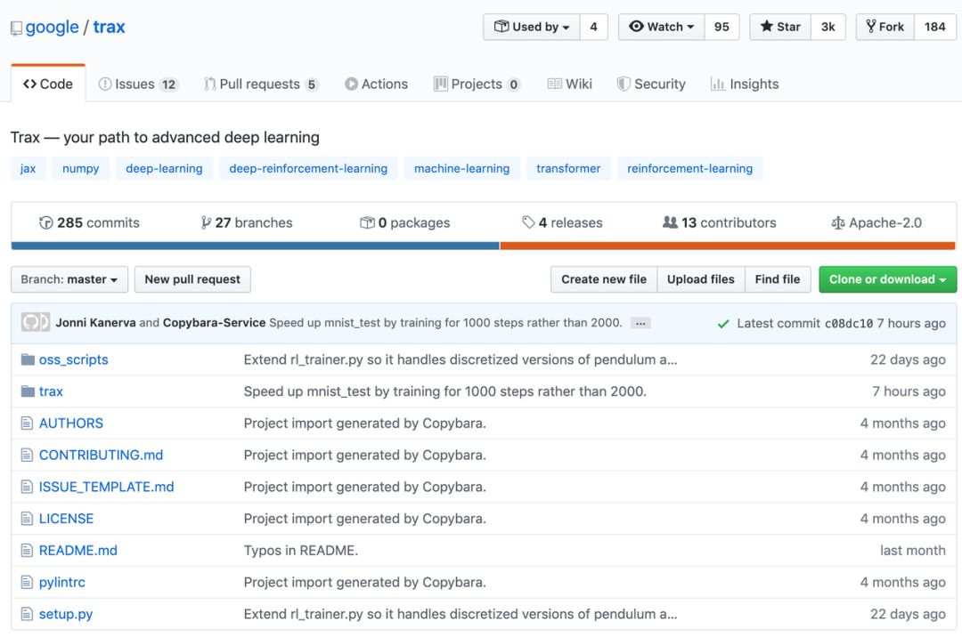This screenshot has width=962, height=637.
Task: Click the README.md file icon
Action: [27, 551]
